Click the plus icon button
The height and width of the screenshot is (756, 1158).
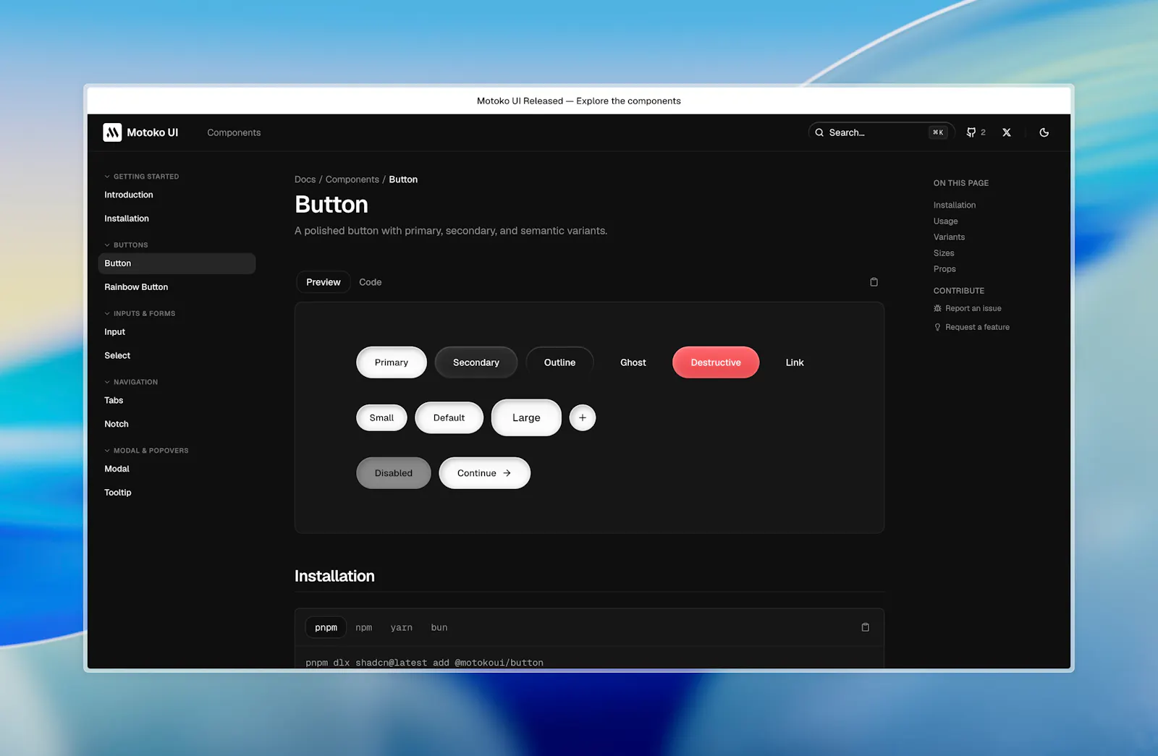[583, 417]
